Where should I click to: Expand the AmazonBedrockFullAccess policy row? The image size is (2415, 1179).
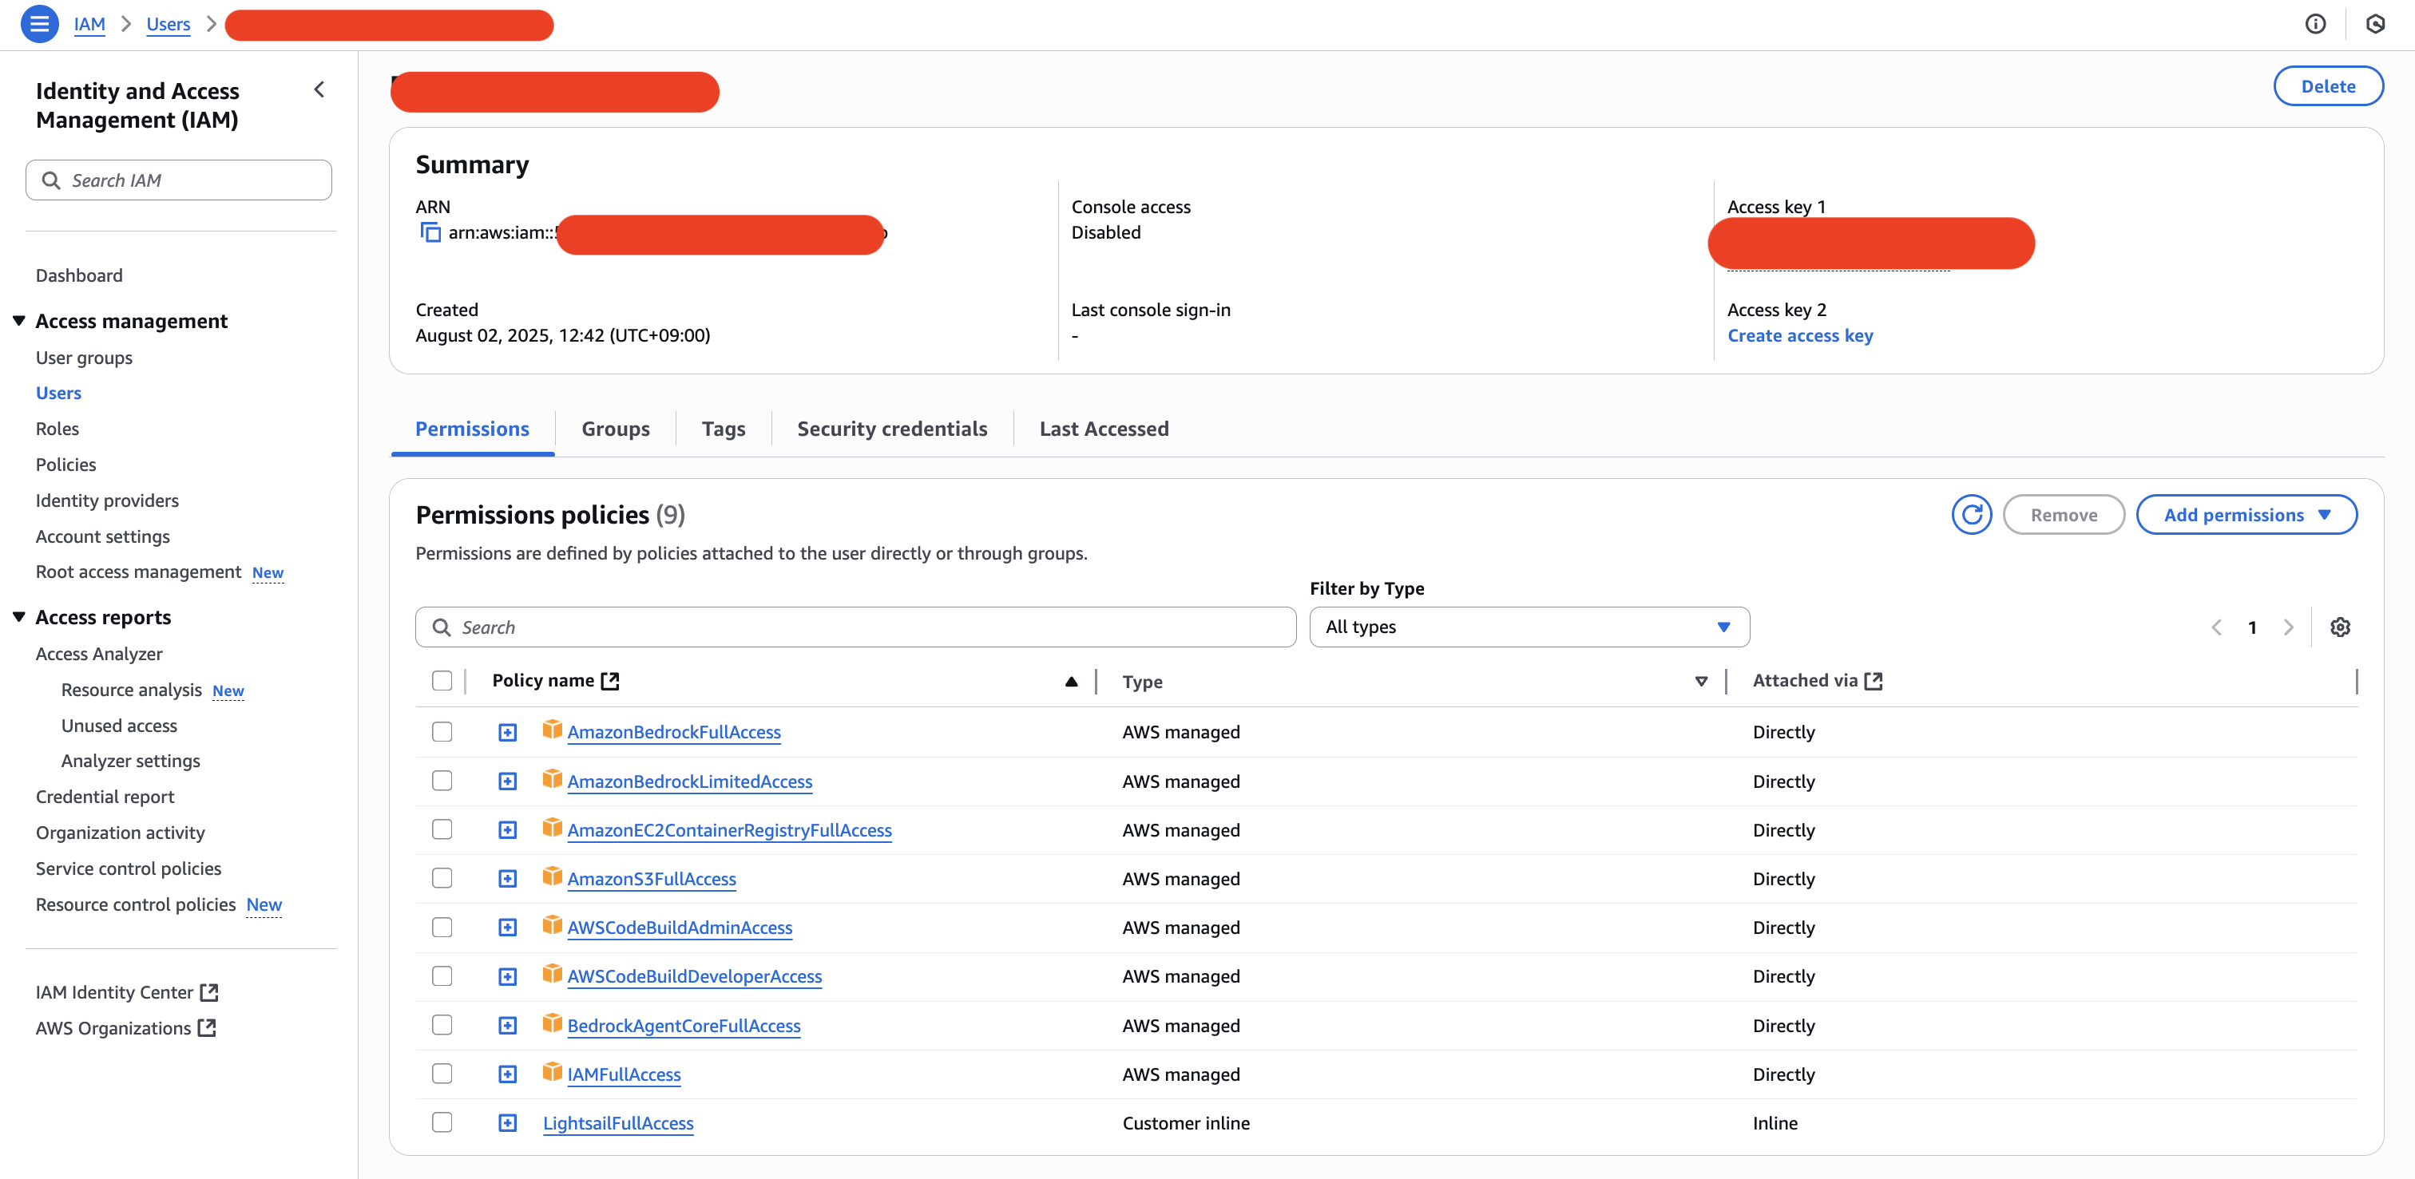pyautogui.click(x=507, y=732)
